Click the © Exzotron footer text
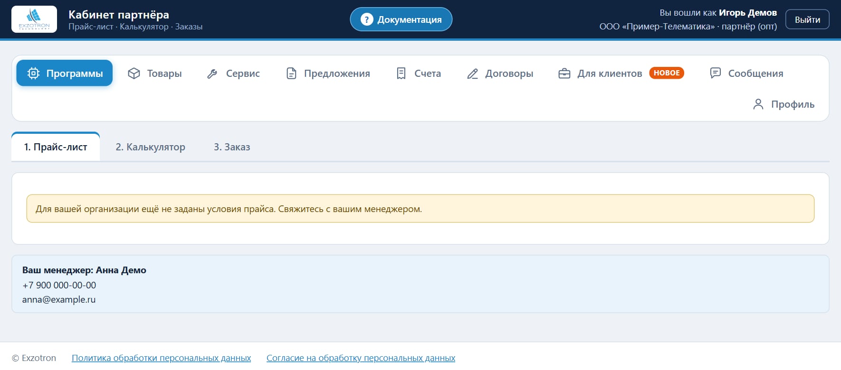The height and width of the screenshot is (370, 841). click(34, 358)
